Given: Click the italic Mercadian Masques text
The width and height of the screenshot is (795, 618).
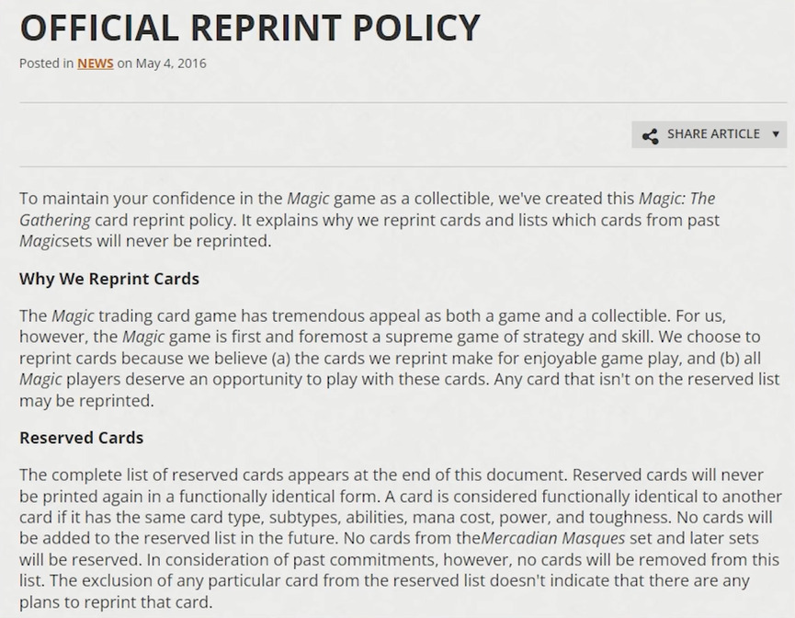Looking at the screenshot, I should click(x=552, y=538).
